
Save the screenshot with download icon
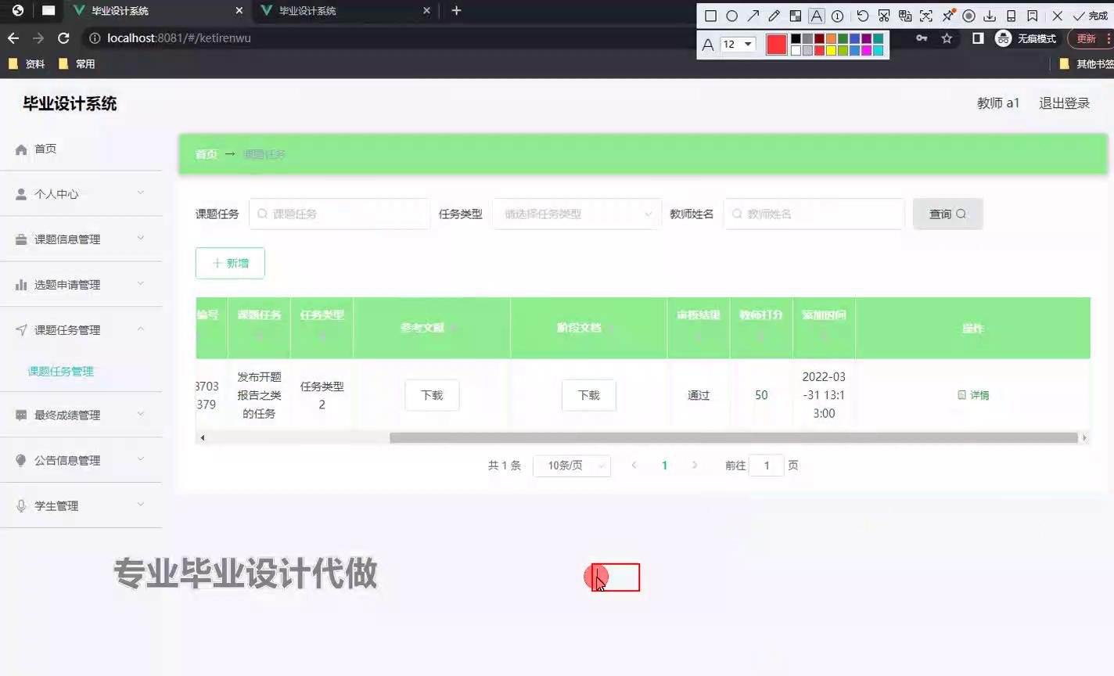coord(990,16)
